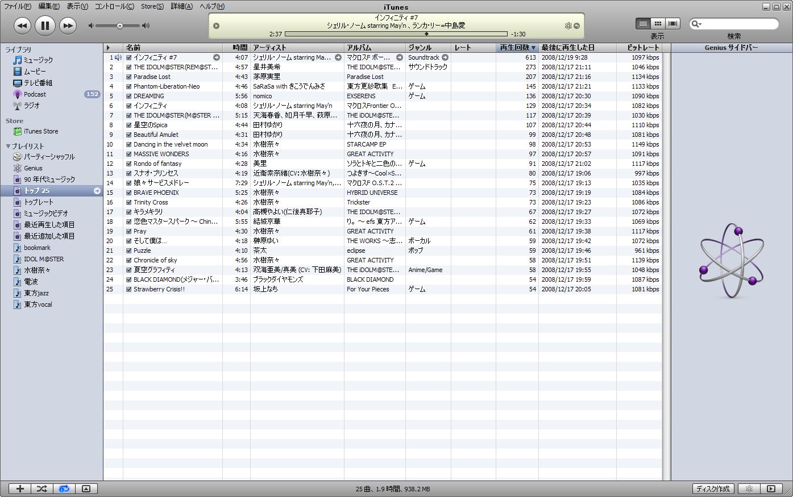Uncheck the Strawberry Crisis!! checkbox
This screenshot has width=793, height=497.
(129, 289)
